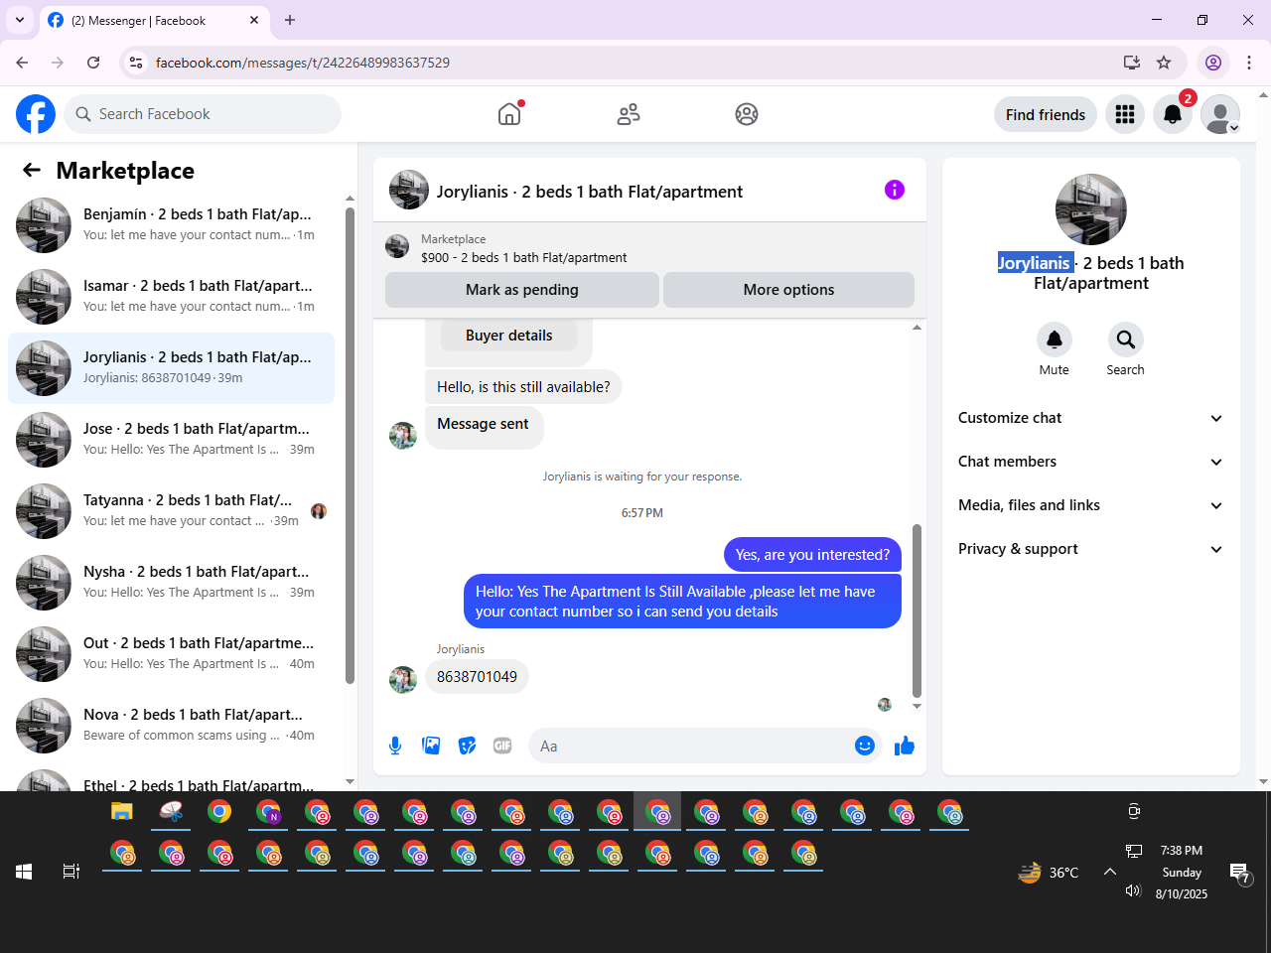The height and width of the screenshot is (953, 1271).
Task: Open the volume control in tray
Action: click(x=1133, y=890)
